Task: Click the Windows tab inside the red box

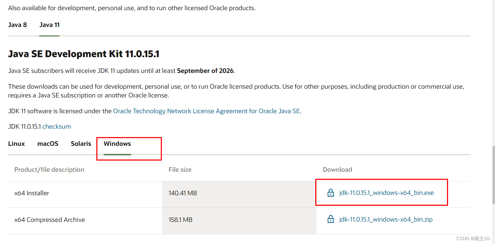Action: (117, 143)
